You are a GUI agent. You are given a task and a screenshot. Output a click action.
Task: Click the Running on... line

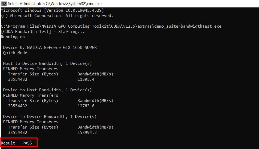(16, 37)
